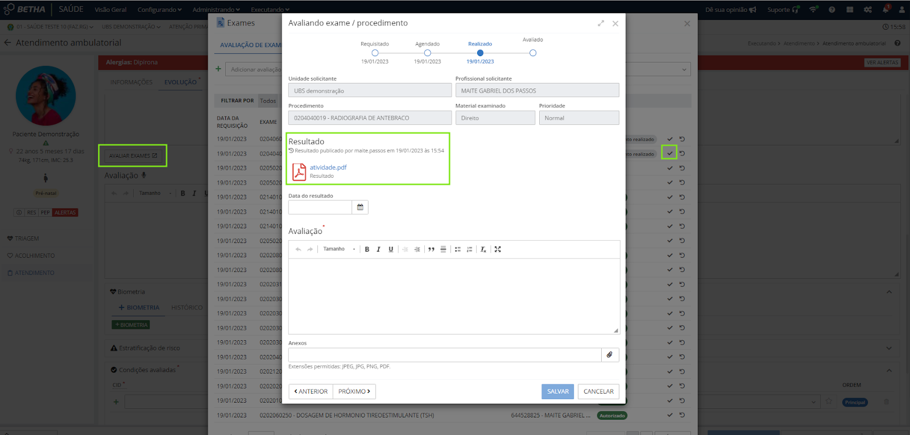910x435 pixels.
Task: Click CANCELAR button
Action: (598, 391)
